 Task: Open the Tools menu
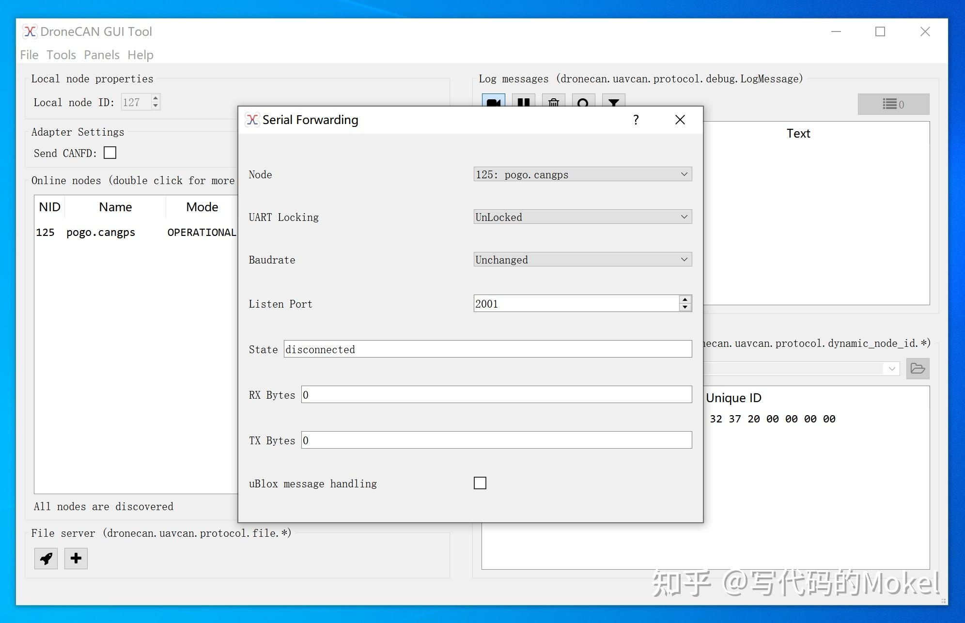tap(61, 55)
